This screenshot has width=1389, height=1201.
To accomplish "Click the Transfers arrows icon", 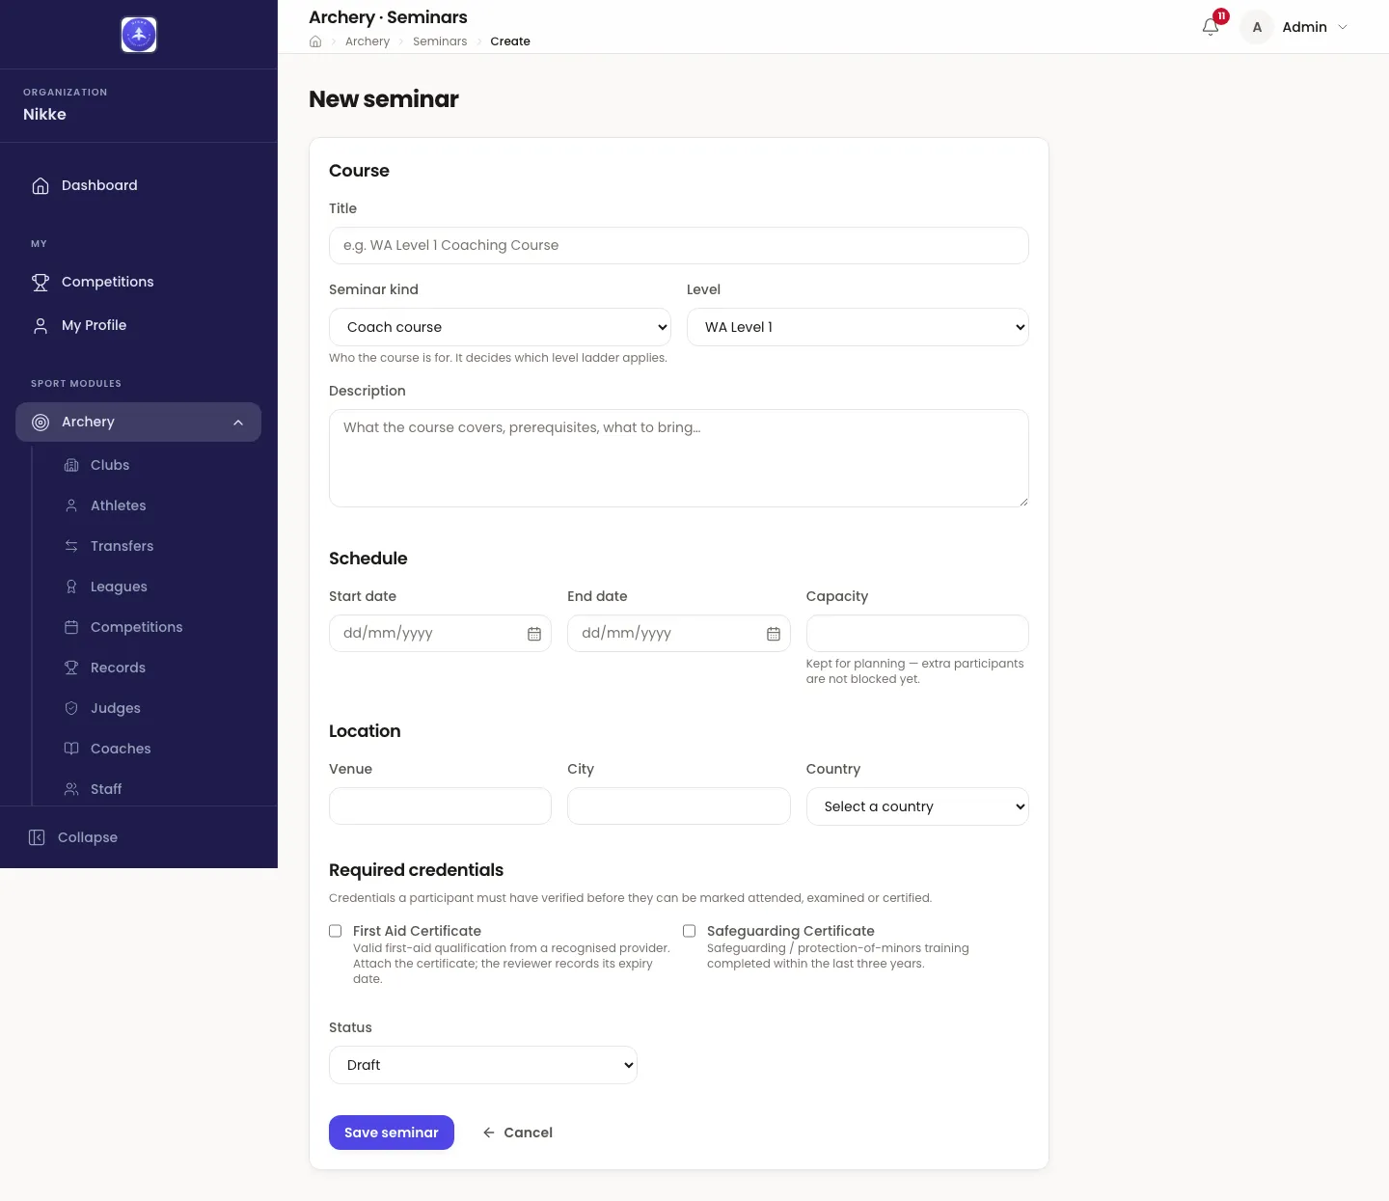I will [71, 546].
